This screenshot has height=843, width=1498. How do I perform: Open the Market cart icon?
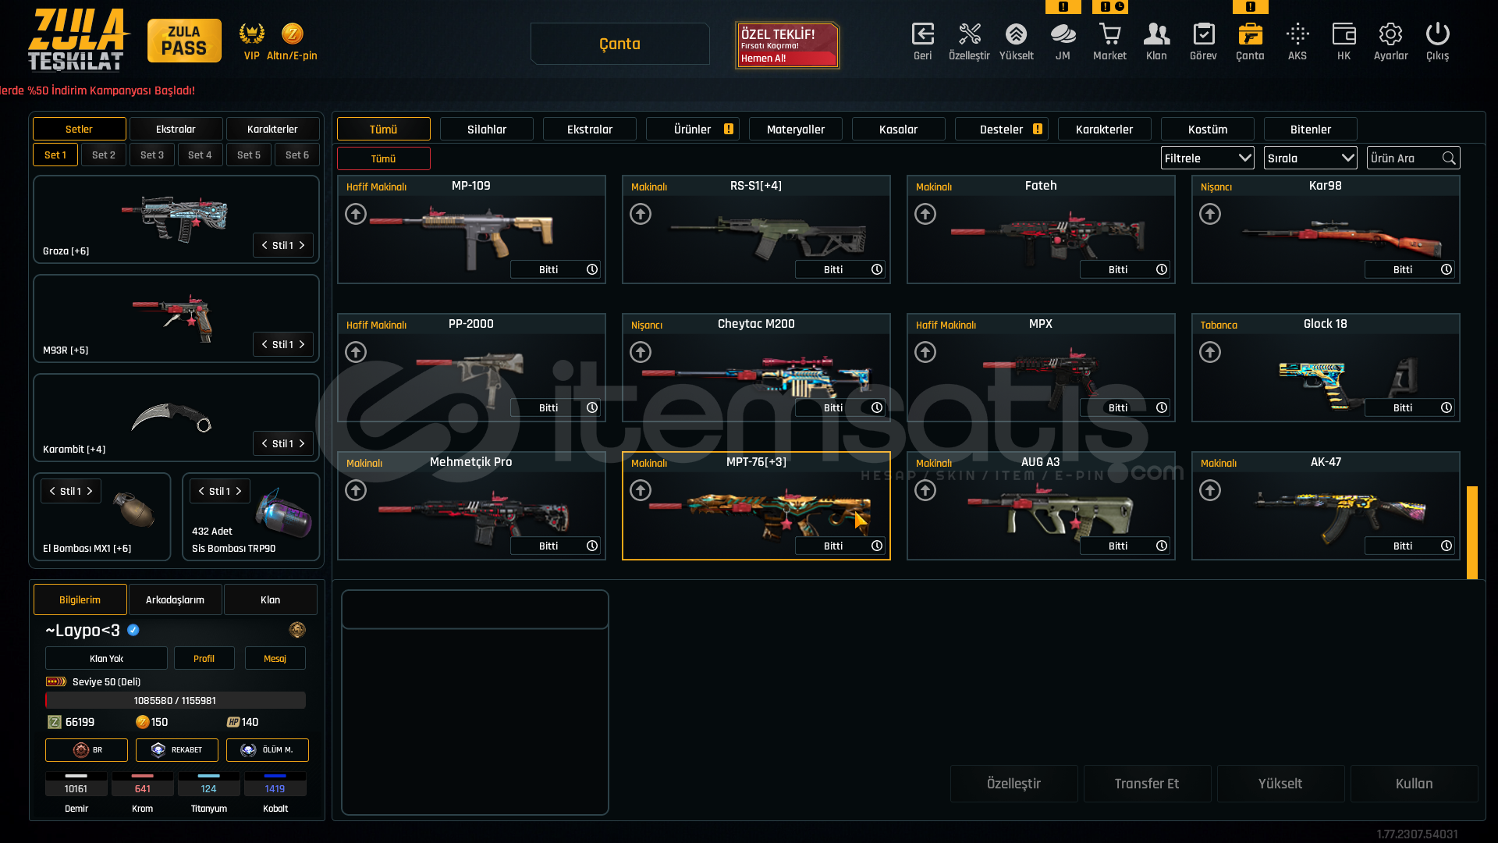(x=1109, y=34)
